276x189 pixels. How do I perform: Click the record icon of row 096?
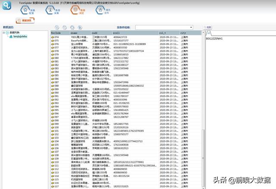click(x=53, y=113)
